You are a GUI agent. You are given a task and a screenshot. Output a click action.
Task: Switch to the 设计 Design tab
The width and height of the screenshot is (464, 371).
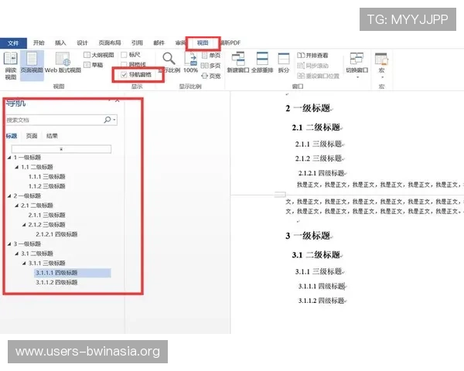pos(82,43)
